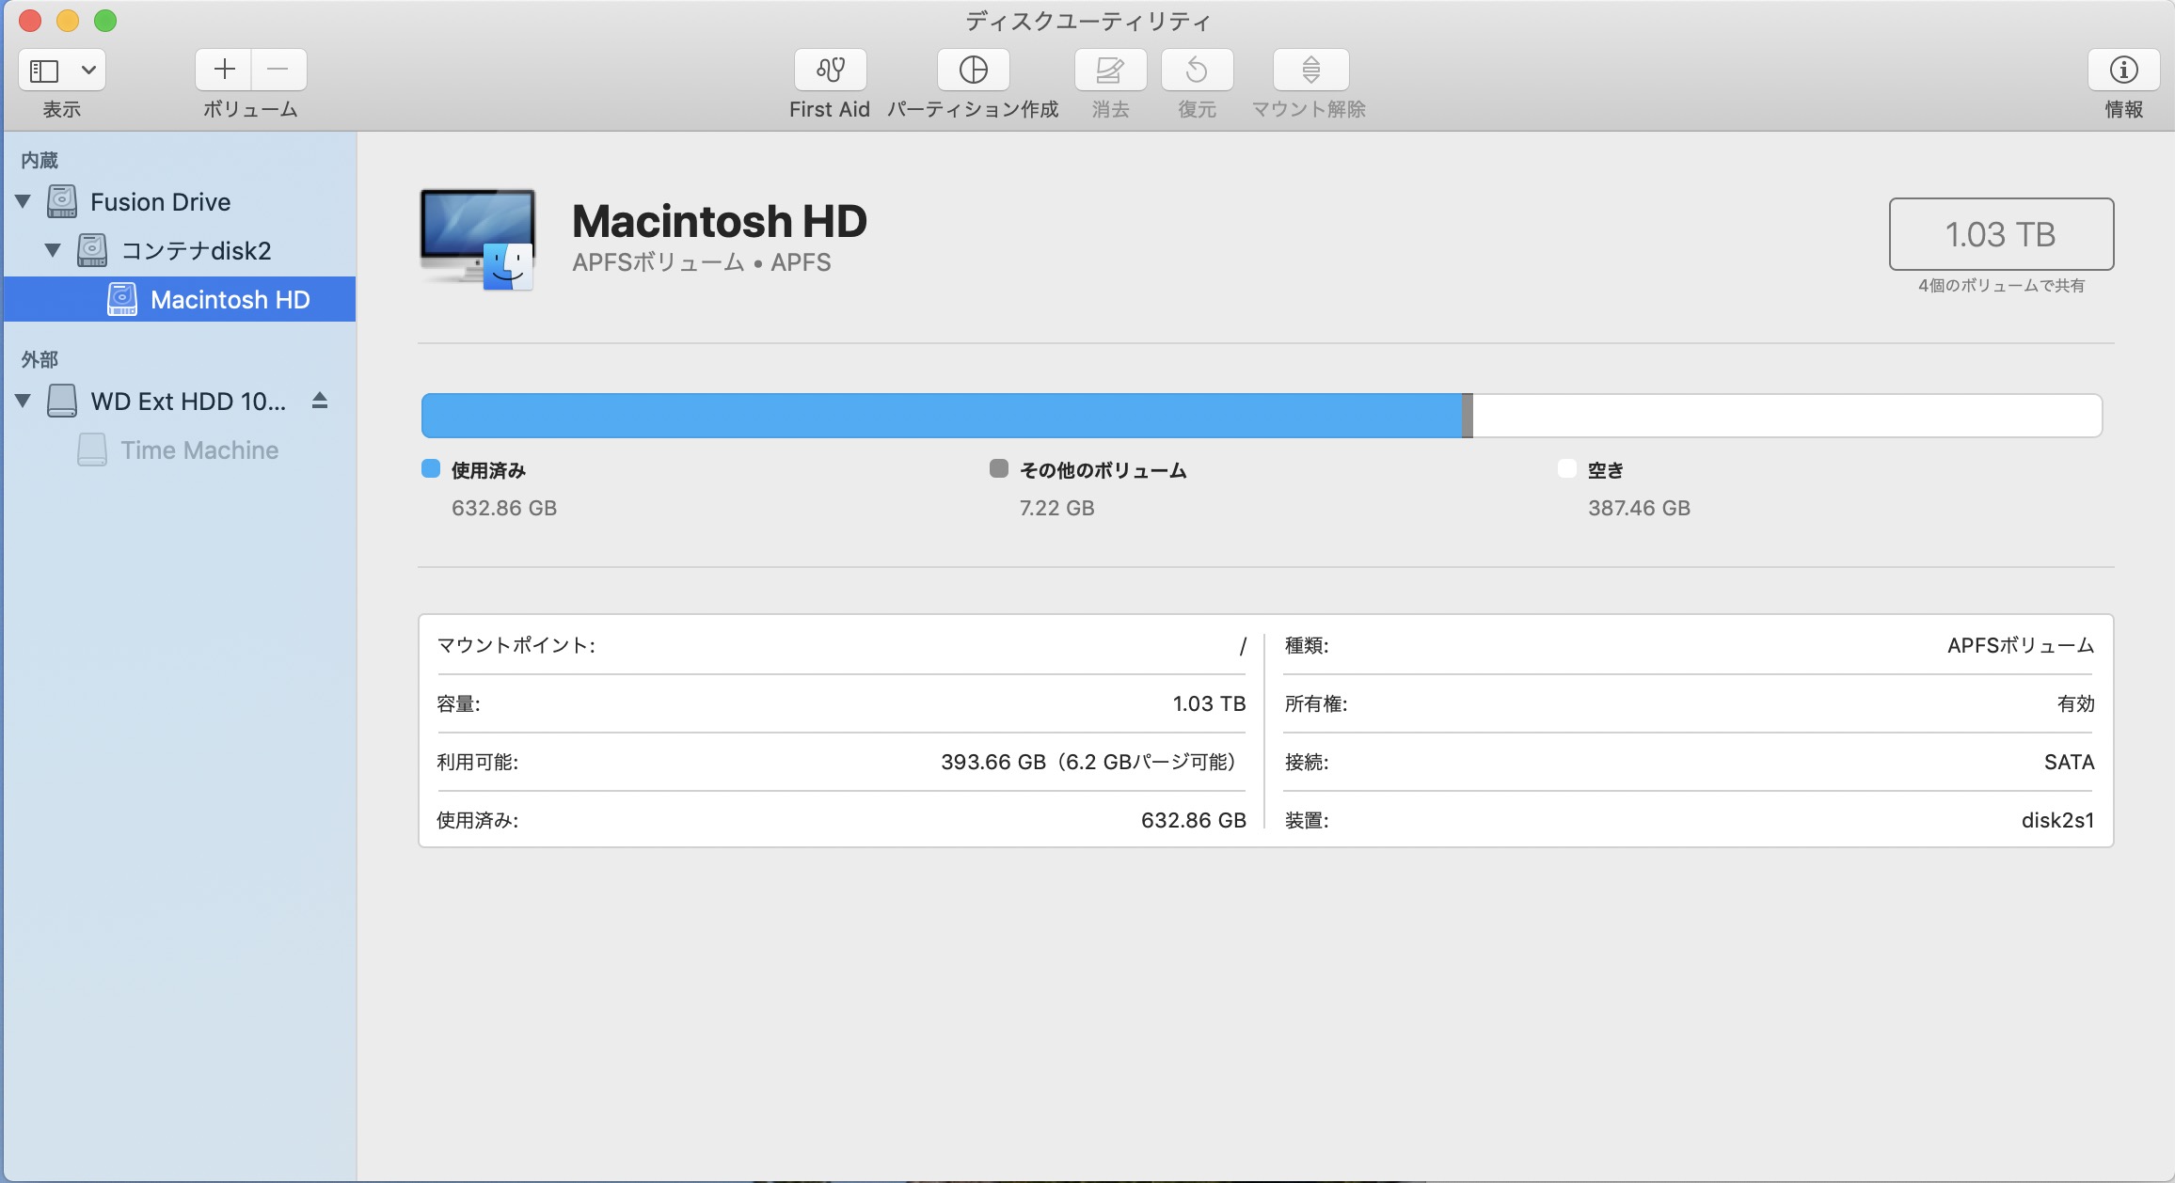The width and height of the screenshot is (2175, 1183).
Task: Select Fusion Drive in the sidebar
Action: pyautogui.click(x=160, y=202)
